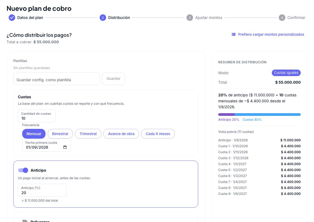Select Bimestral frequency
314x222 pixels.
pos(60,134)
